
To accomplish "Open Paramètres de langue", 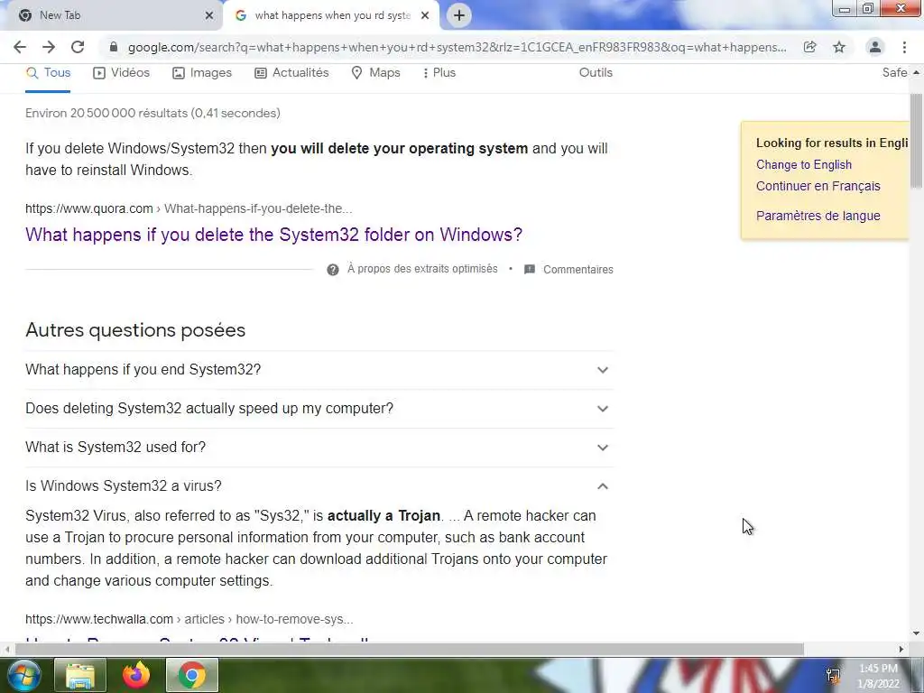I will tap(818, 216).
